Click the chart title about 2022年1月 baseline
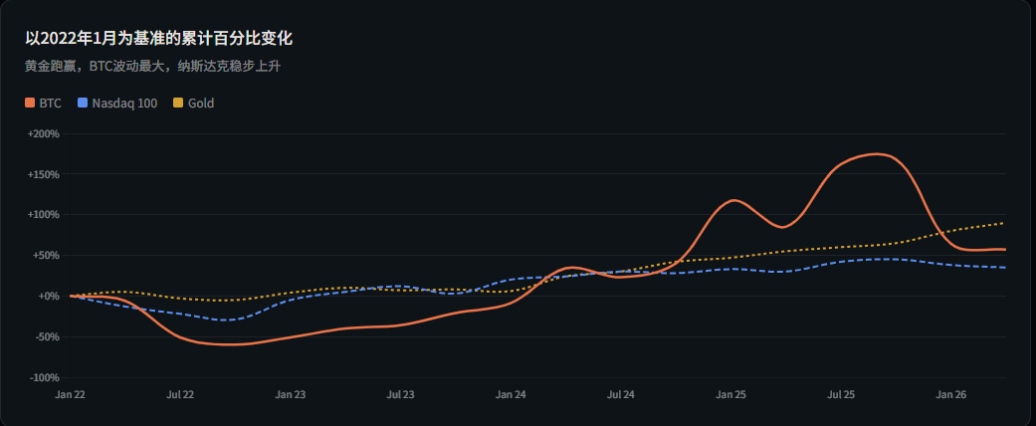Viewport: 1036px width, 426px height. tap(158, 39)
